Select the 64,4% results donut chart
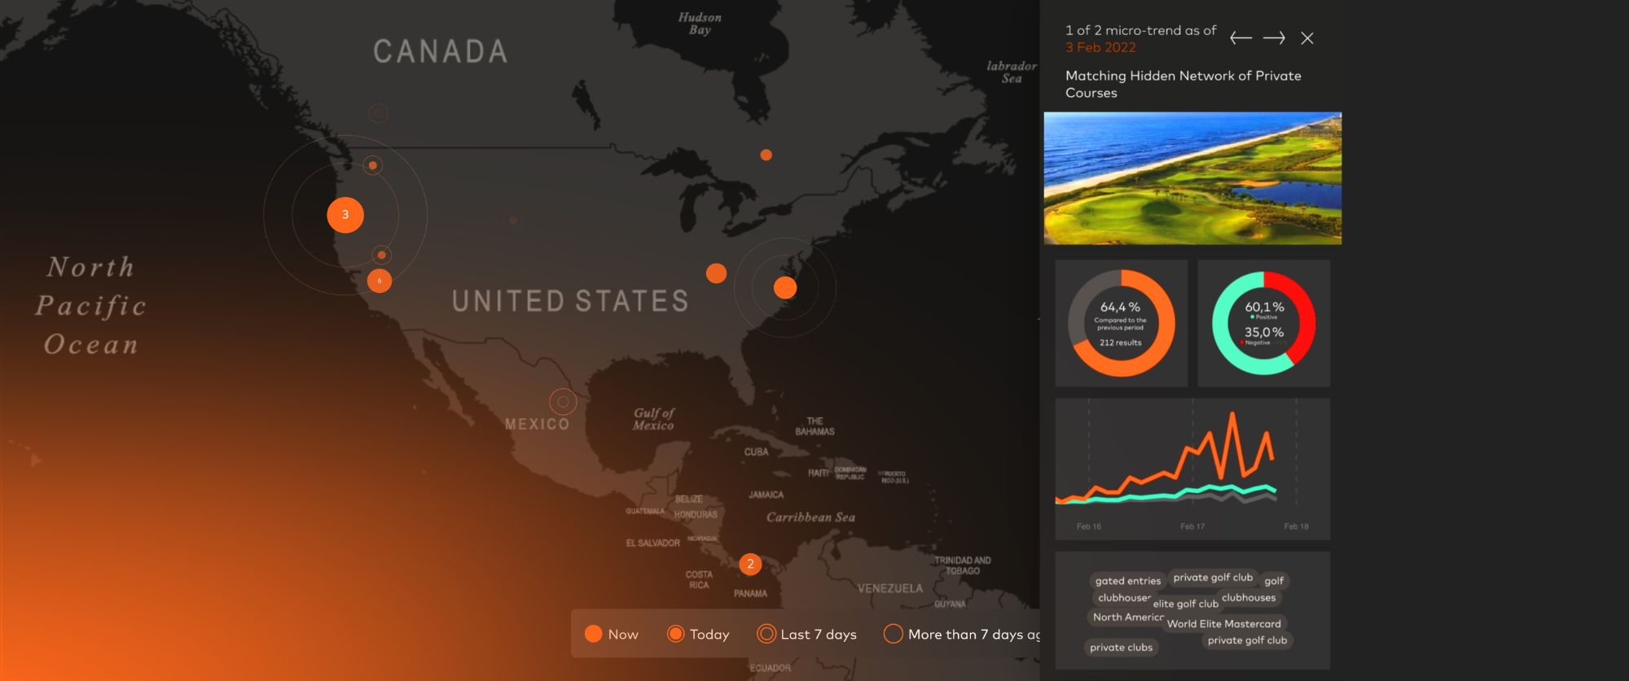 [1121, 323]
